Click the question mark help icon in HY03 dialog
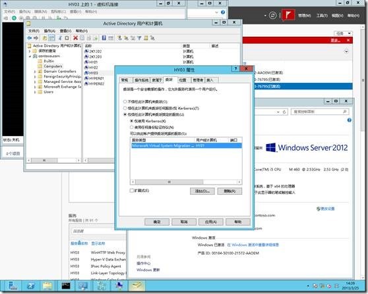 [235, 68]
